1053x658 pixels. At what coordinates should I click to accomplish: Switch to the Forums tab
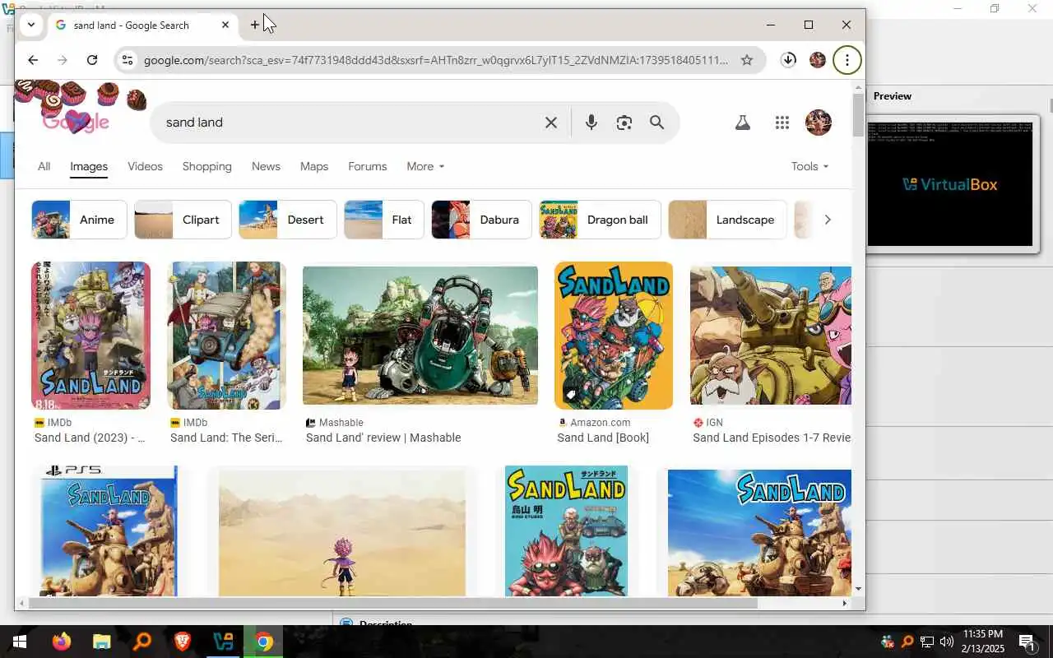[367, 166]
